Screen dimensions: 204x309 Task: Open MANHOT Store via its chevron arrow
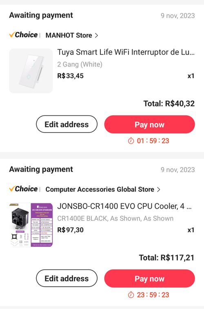tap(96, 35)
